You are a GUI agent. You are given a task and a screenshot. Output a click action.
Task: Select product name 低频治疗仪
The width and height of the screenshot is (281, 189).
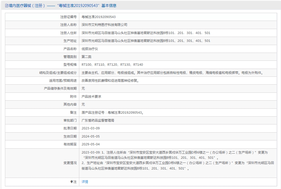coord(90,49)
